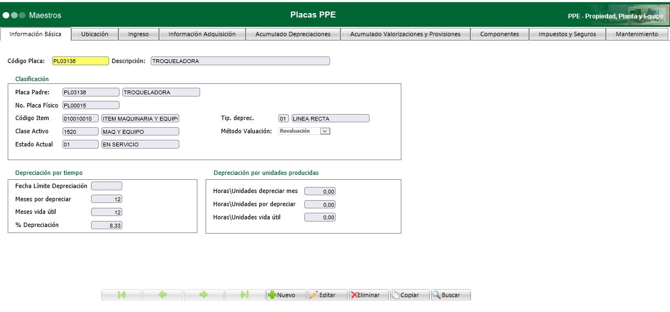670x312 pixels.
Task: Open the Método Valuación dropdown
Action: [304, 131]
